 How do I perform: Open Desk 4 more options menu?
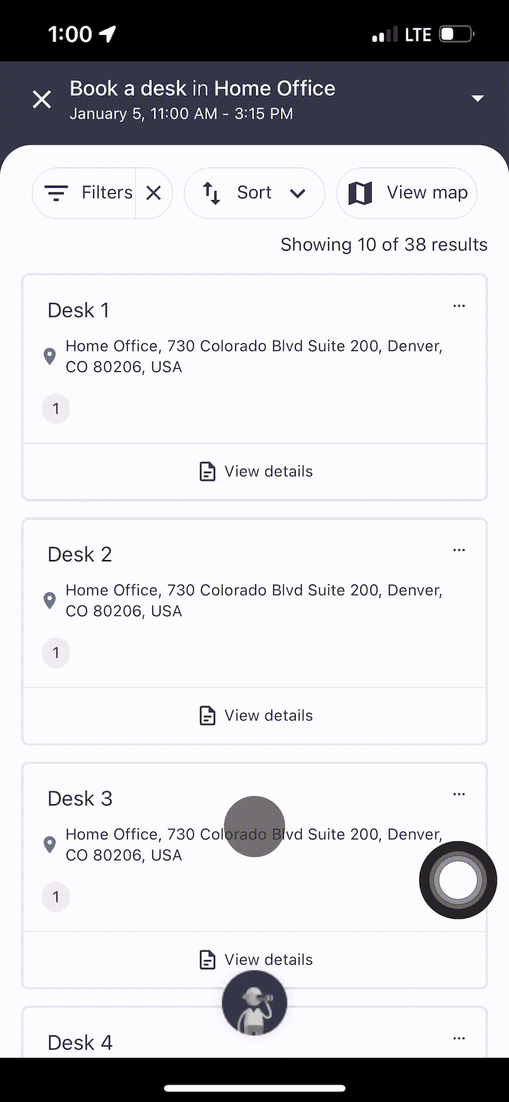(459, 1038)
